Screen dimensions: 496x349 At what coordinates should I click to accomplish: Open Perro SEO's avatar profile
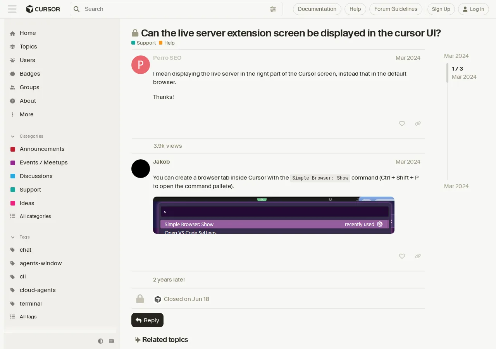[x=141, y=65]
